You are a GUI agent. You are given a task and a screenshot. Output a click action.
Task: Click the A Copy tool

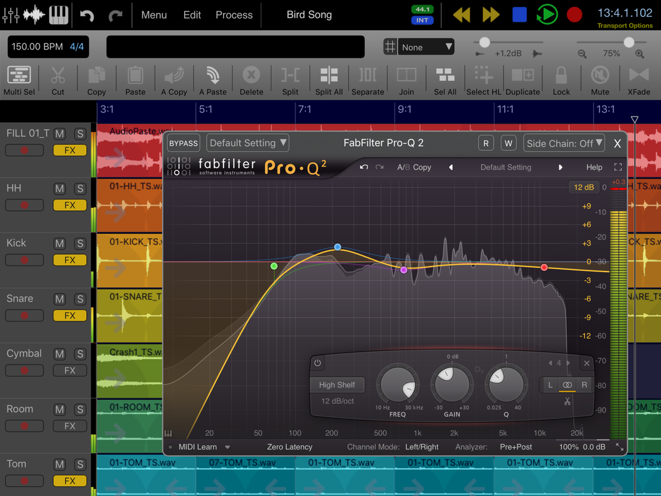click(174, 81)
